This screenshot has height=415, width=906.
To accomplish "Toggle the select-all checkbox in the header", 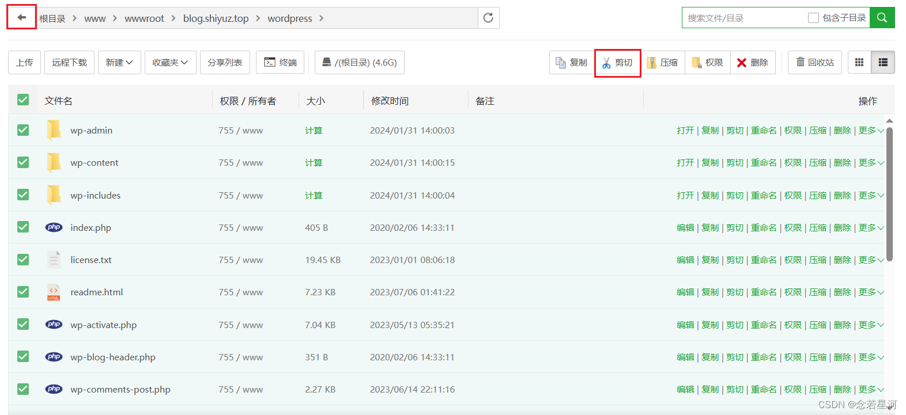I will click(23, 100).
